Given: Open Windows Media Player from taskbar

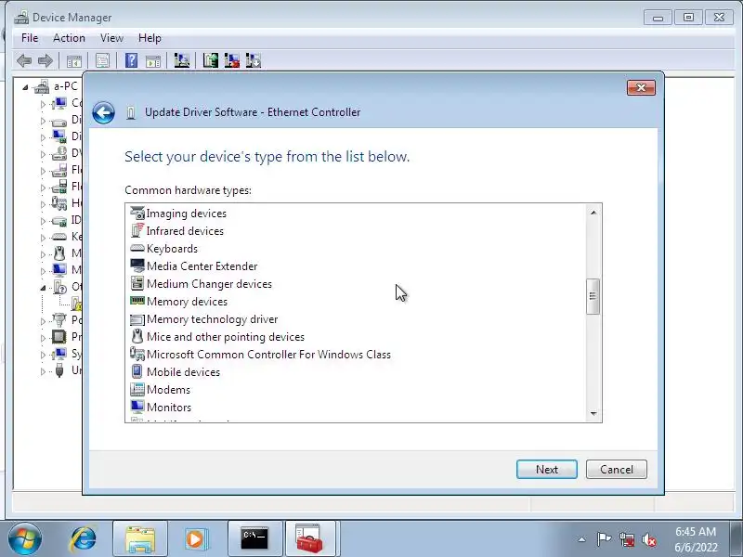Looking at the screenshot, I should tap(196, 539).
